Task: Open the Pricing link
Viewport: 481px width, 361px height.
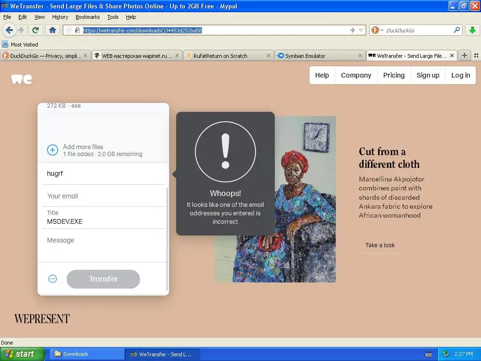Action: point(394,75)
